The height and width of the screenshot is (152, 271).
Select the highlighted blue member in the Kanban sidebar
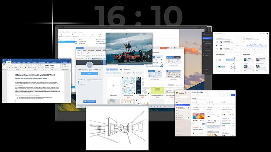coord(183,105)
